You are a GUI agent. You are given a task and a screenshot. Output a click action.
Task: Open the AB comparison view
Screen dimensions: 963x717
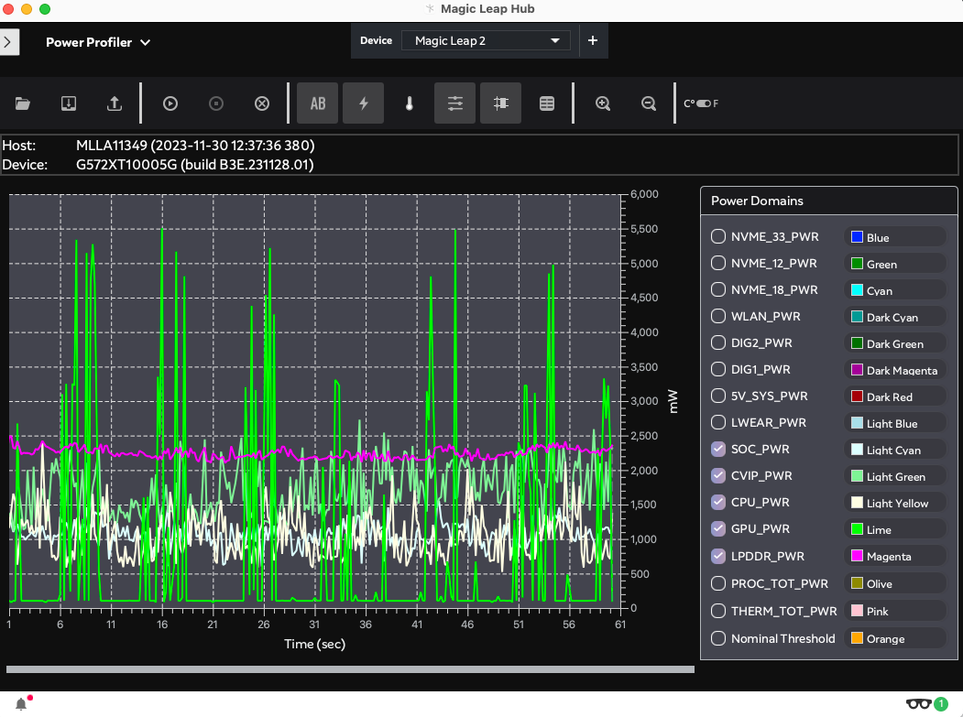coord(317,103)
